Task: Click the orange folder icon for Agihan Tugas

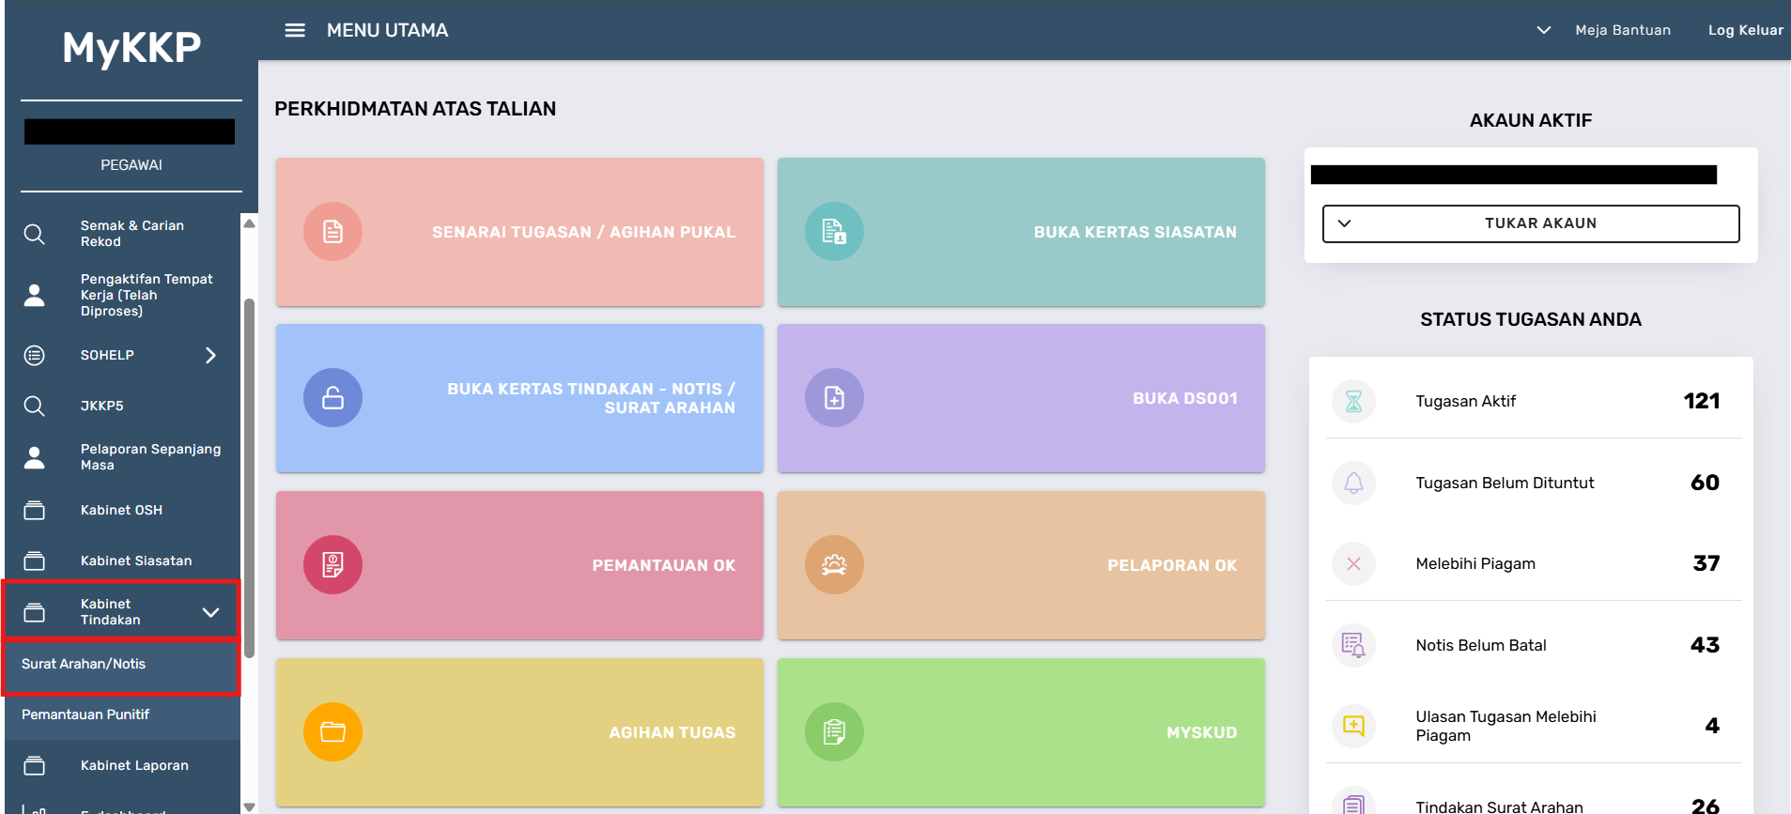Action: (332, 731)
